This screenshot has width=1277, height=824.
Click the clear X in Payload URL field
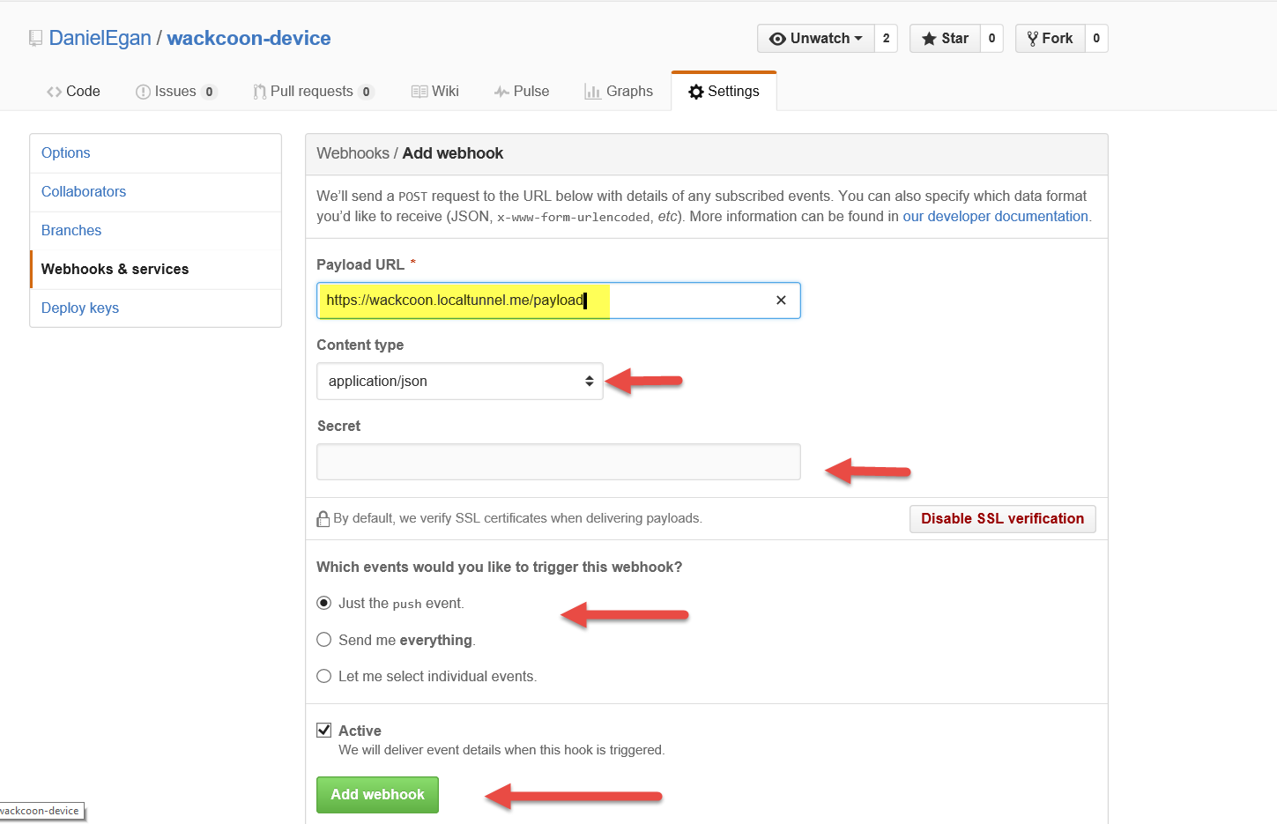[x=781, y=301]
